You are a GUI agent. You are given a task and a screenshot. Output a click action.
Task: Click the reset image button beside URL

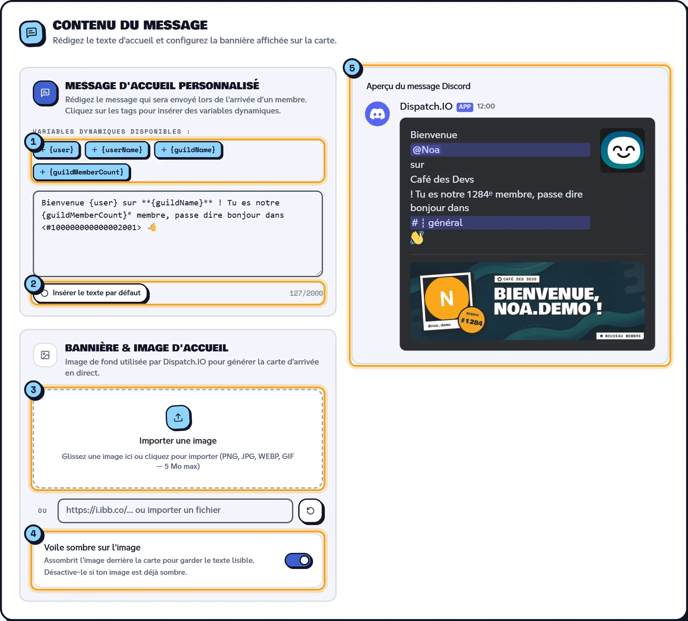pos(310,511)
